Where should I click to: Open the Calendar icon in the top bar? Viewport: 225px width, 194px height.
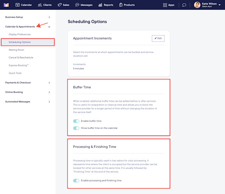pyautogui.click(x=18, y=5)
